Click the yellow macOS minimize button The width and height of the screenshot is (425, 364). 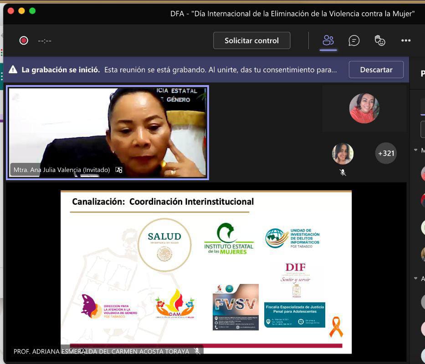coord(21,11)
